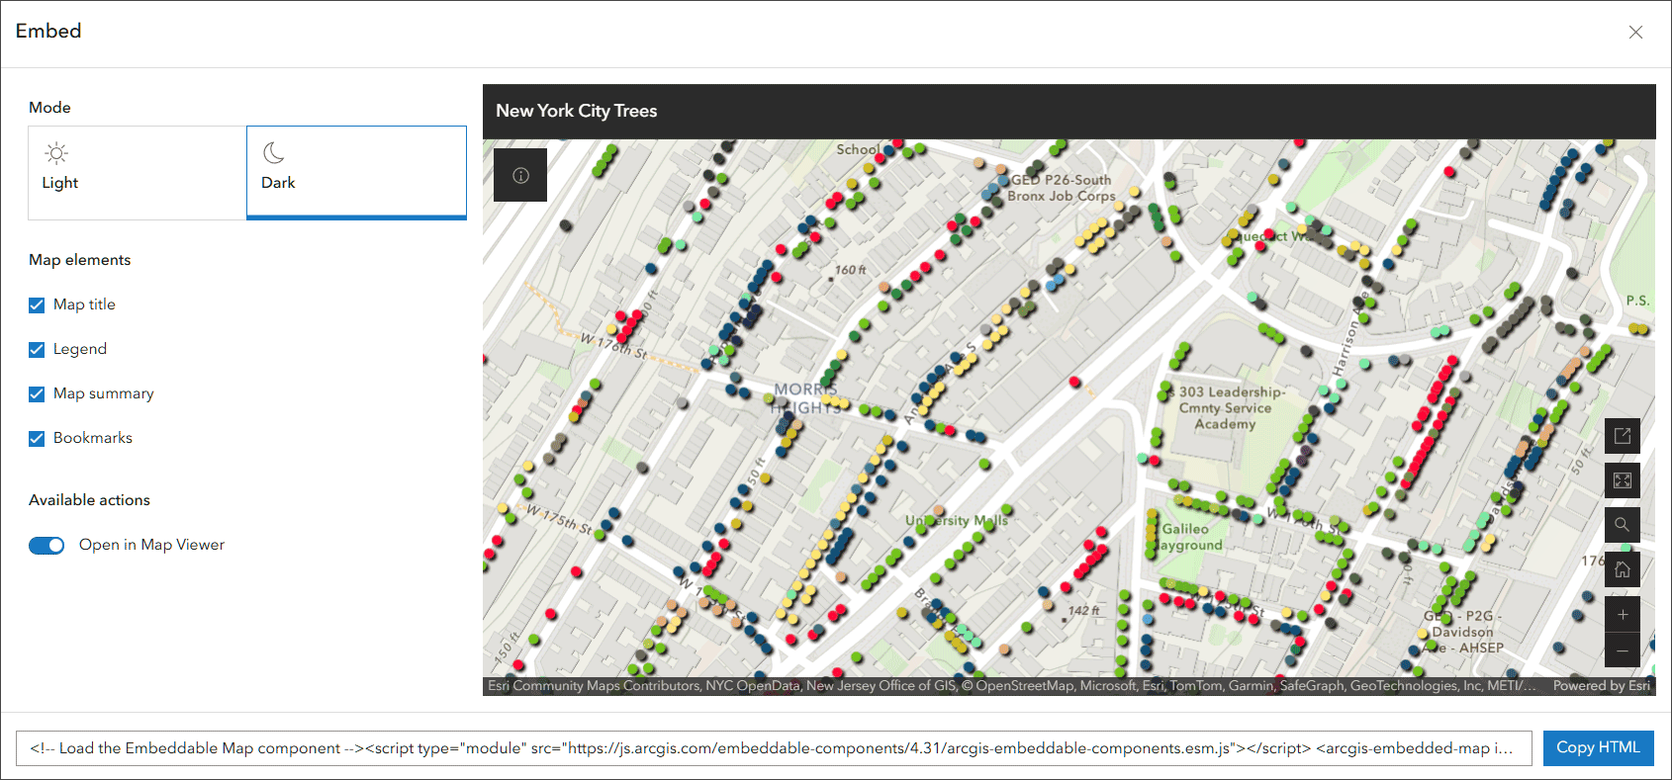Viewport: 1672px width, 780px height.
Task: Uncheck the Legend checkbox
Action: 37,349
